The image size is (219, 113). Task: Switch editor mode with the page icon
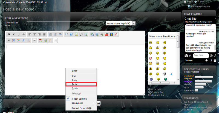pyautogui.click(x=55, y=40)
